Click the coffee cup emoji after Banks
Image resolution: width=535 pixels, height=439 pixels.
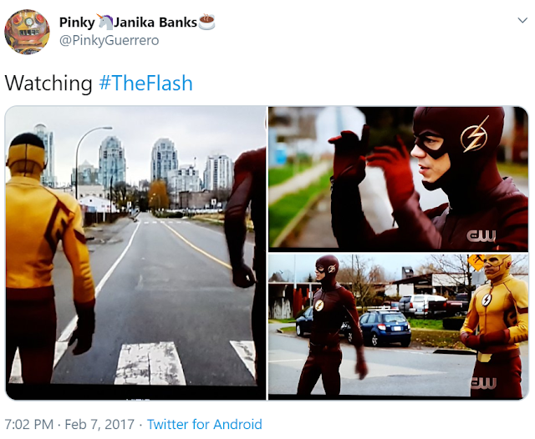(206, 22)
